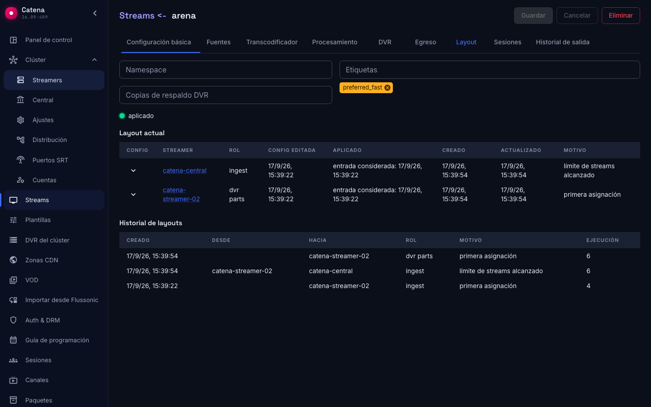Click the Importar desde Flussonic icon

(x=14, y=300)
